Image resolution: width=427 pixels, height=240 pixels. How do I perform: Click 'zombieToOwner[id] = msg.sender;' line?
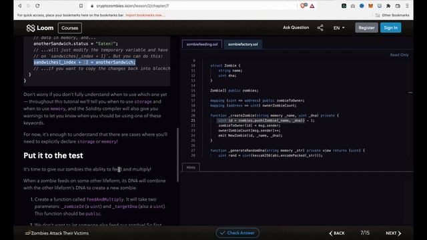coord(249,126)
